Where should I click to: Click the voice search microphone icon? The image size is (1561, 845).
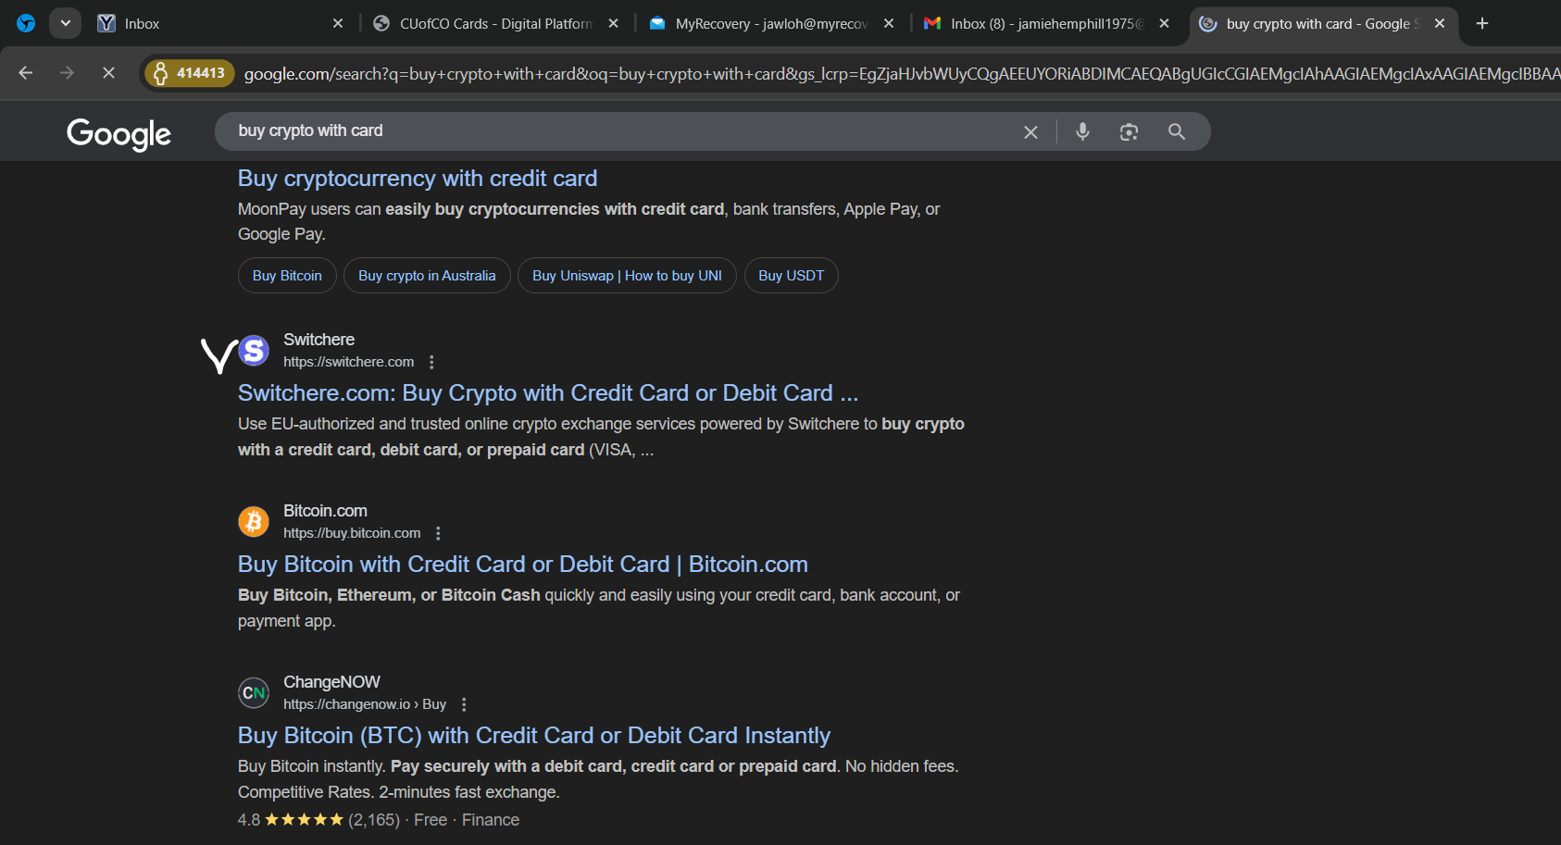coord(1081,131)
